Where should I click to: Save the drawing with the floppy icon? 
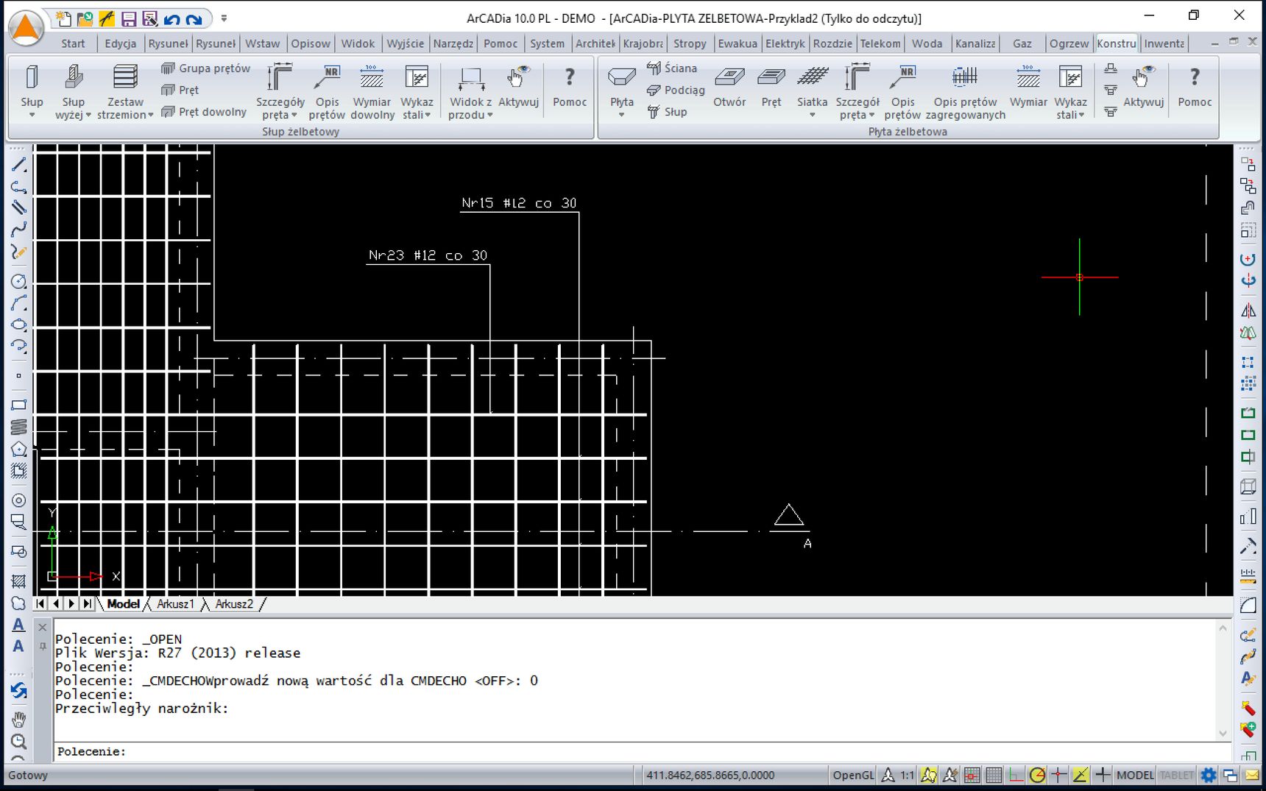(x=129, y=18)
